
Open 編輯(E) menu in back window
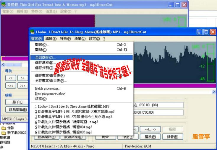click(x=22, y=12)
